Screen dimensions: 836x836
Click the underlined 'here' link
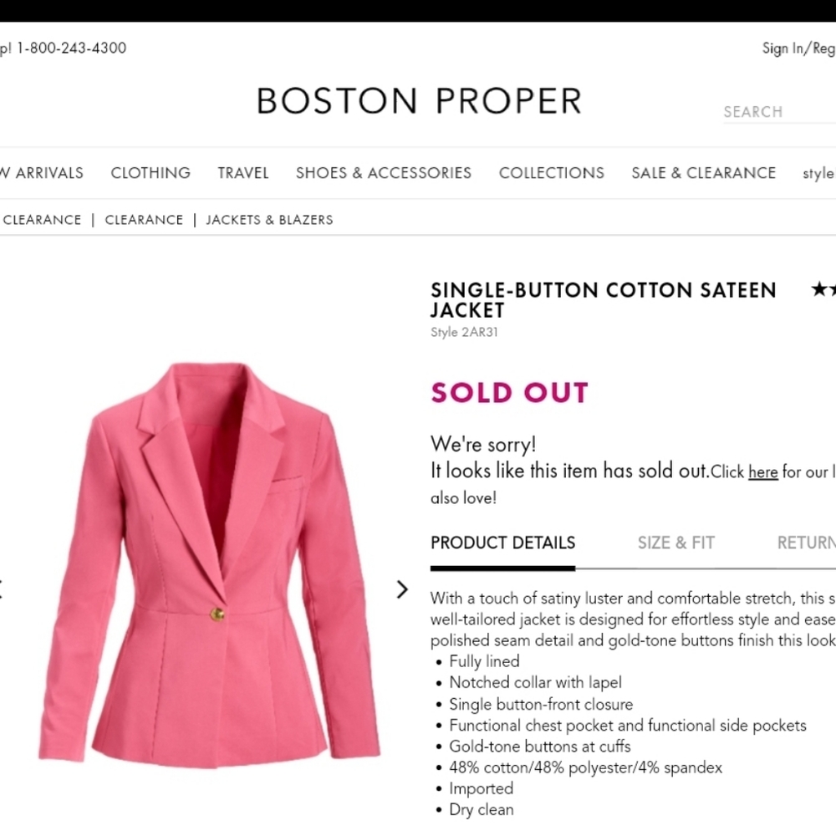(762, 472)
